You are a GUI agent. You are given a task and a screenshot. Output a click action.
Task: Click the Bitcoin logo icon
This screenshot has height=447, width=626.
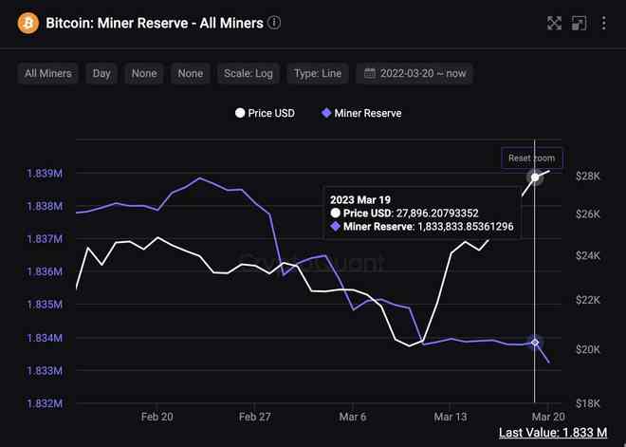28,23
